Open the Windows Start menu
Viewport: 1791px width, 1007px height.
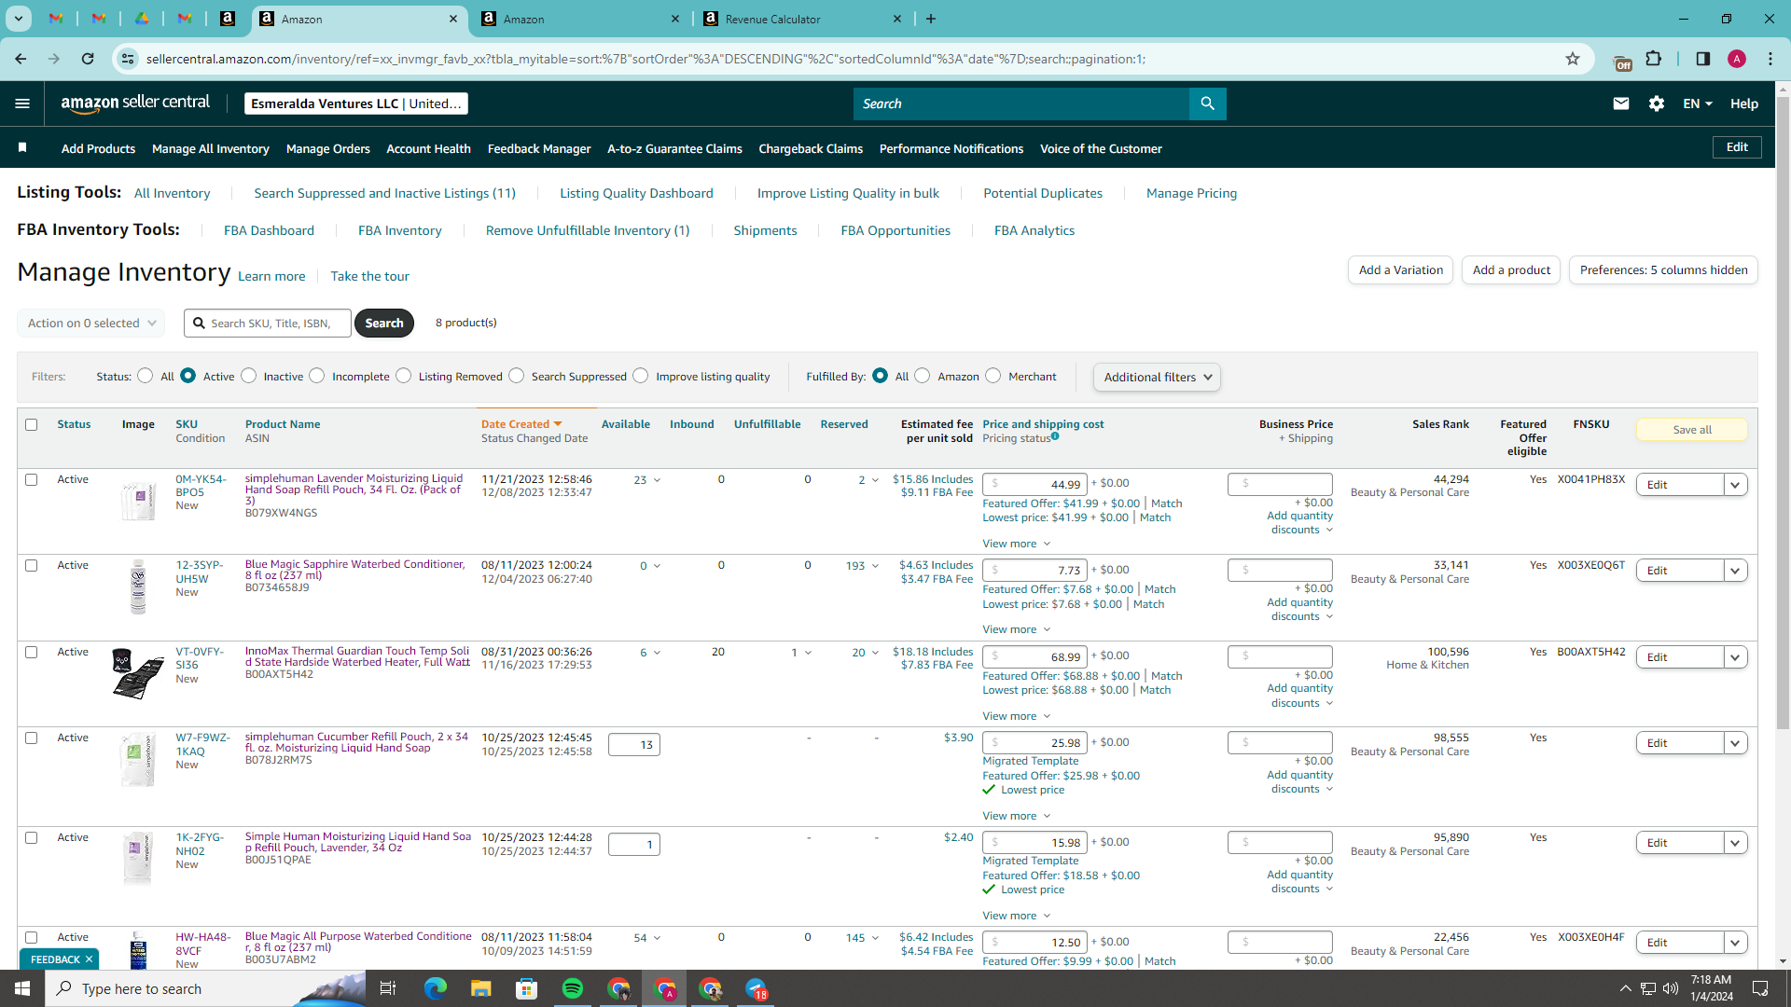[22, 988]
